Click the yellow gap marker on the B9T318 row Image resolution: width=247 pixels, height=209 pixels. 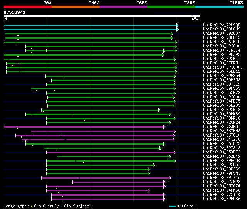coord(58,150)
